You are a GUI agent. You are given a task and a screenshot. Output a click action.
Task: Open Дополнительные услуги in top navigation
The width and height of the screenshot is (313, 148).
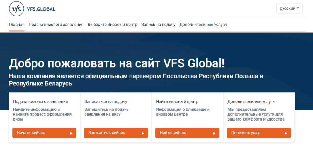[203, 25]
